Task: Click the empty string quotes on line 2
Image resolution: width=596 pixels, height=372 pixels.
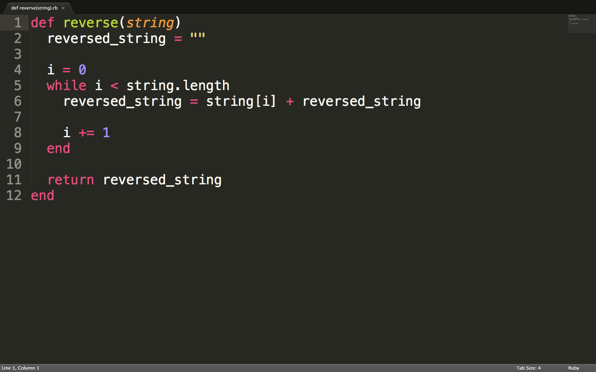Action: 197,37
